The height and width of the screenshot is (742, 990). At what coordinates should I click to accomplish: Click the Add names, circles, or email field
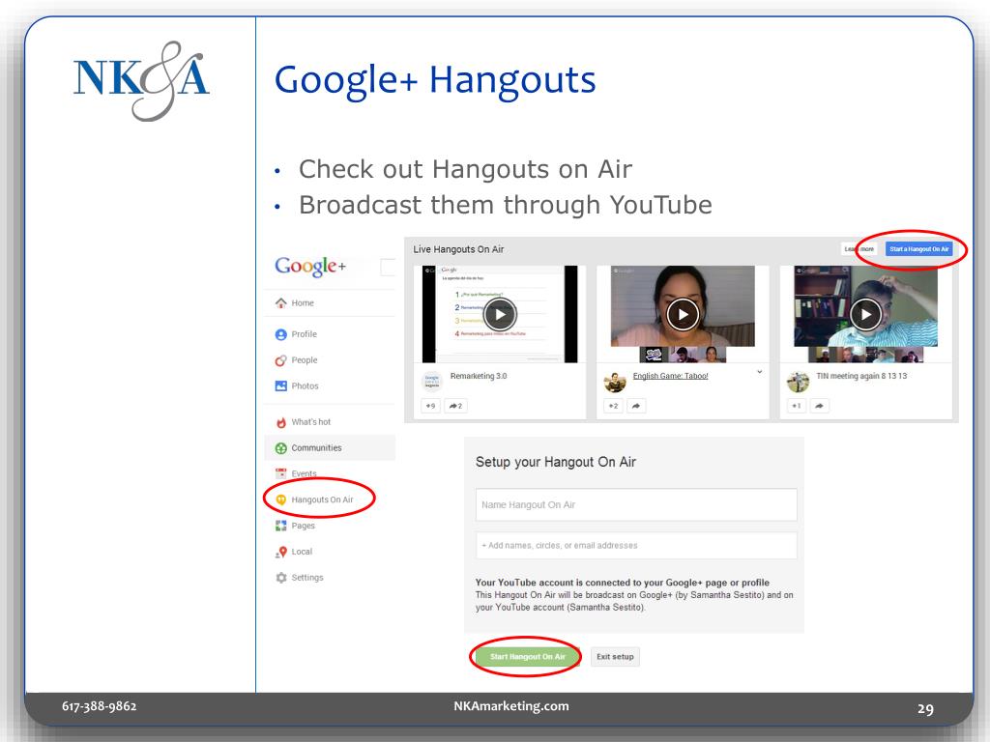click(636, 546)
